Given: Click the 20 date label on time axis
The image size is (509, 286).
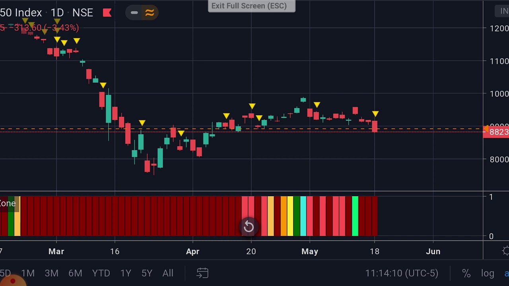Looking at the screenshot, I should pyautogui.click(x=251, y=251).
